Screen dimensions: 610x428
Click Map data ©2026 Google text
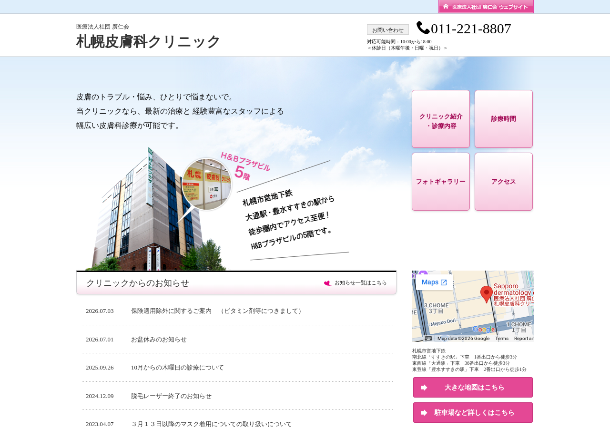463,339
